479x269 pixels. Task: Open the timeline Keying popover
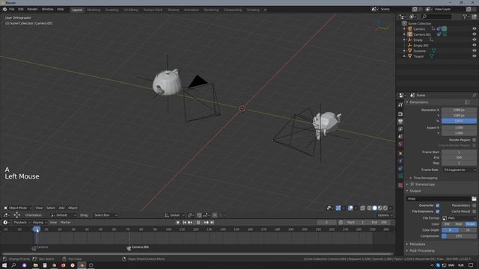point(40,223)
